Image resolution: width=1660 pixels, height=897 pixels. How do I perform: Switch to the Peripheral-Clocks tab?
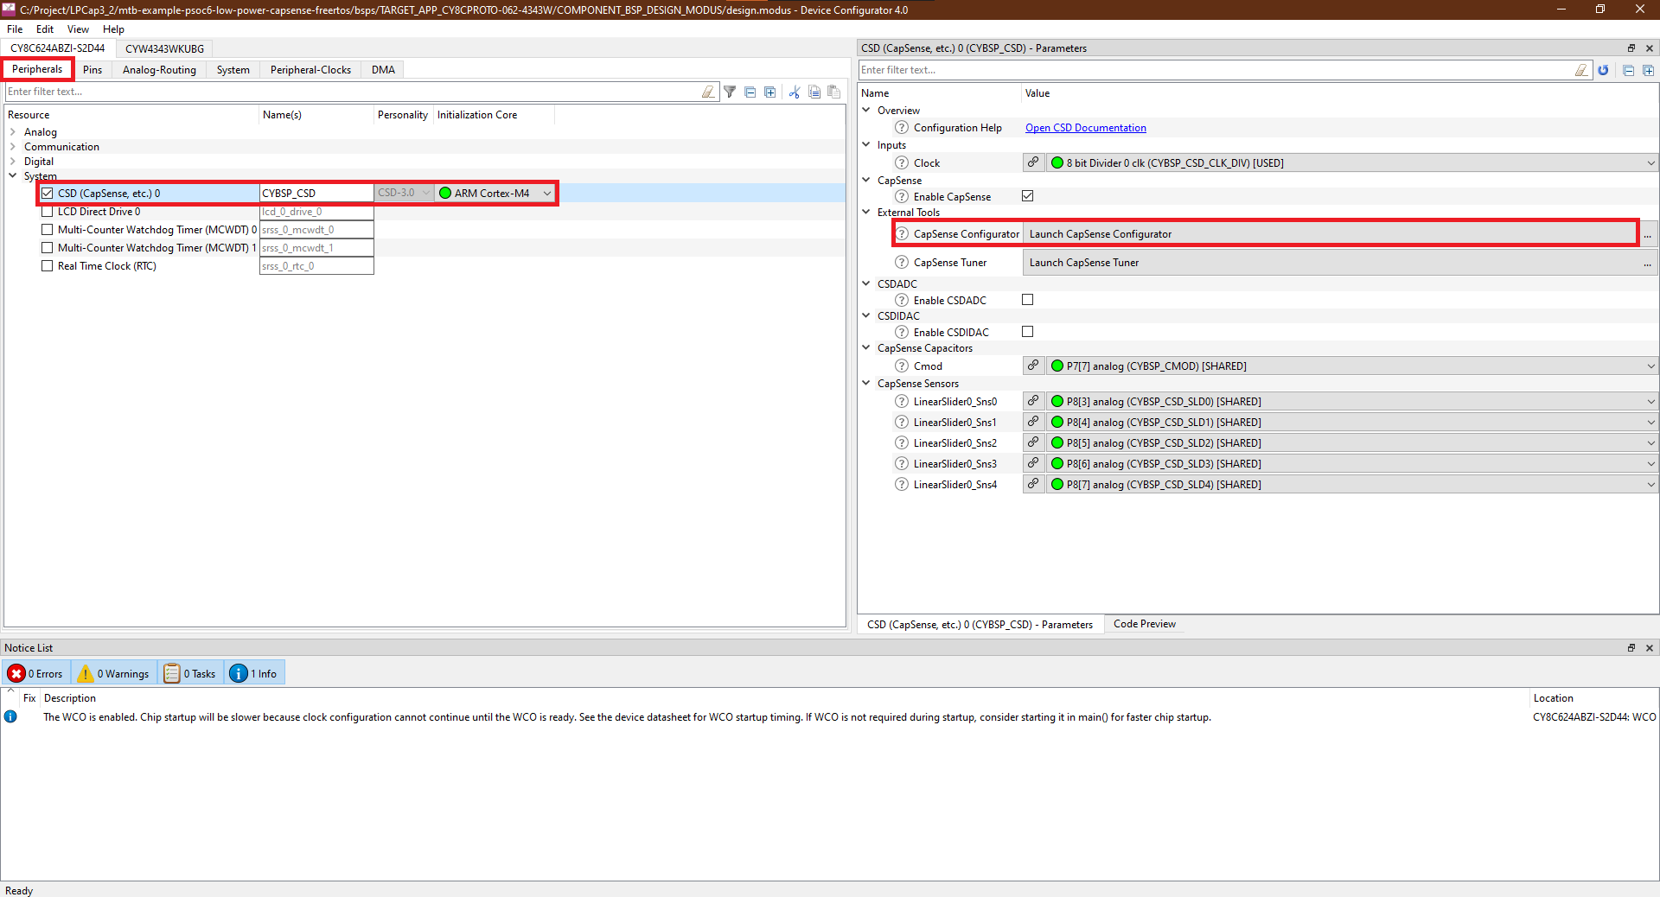tap(310, 70)
